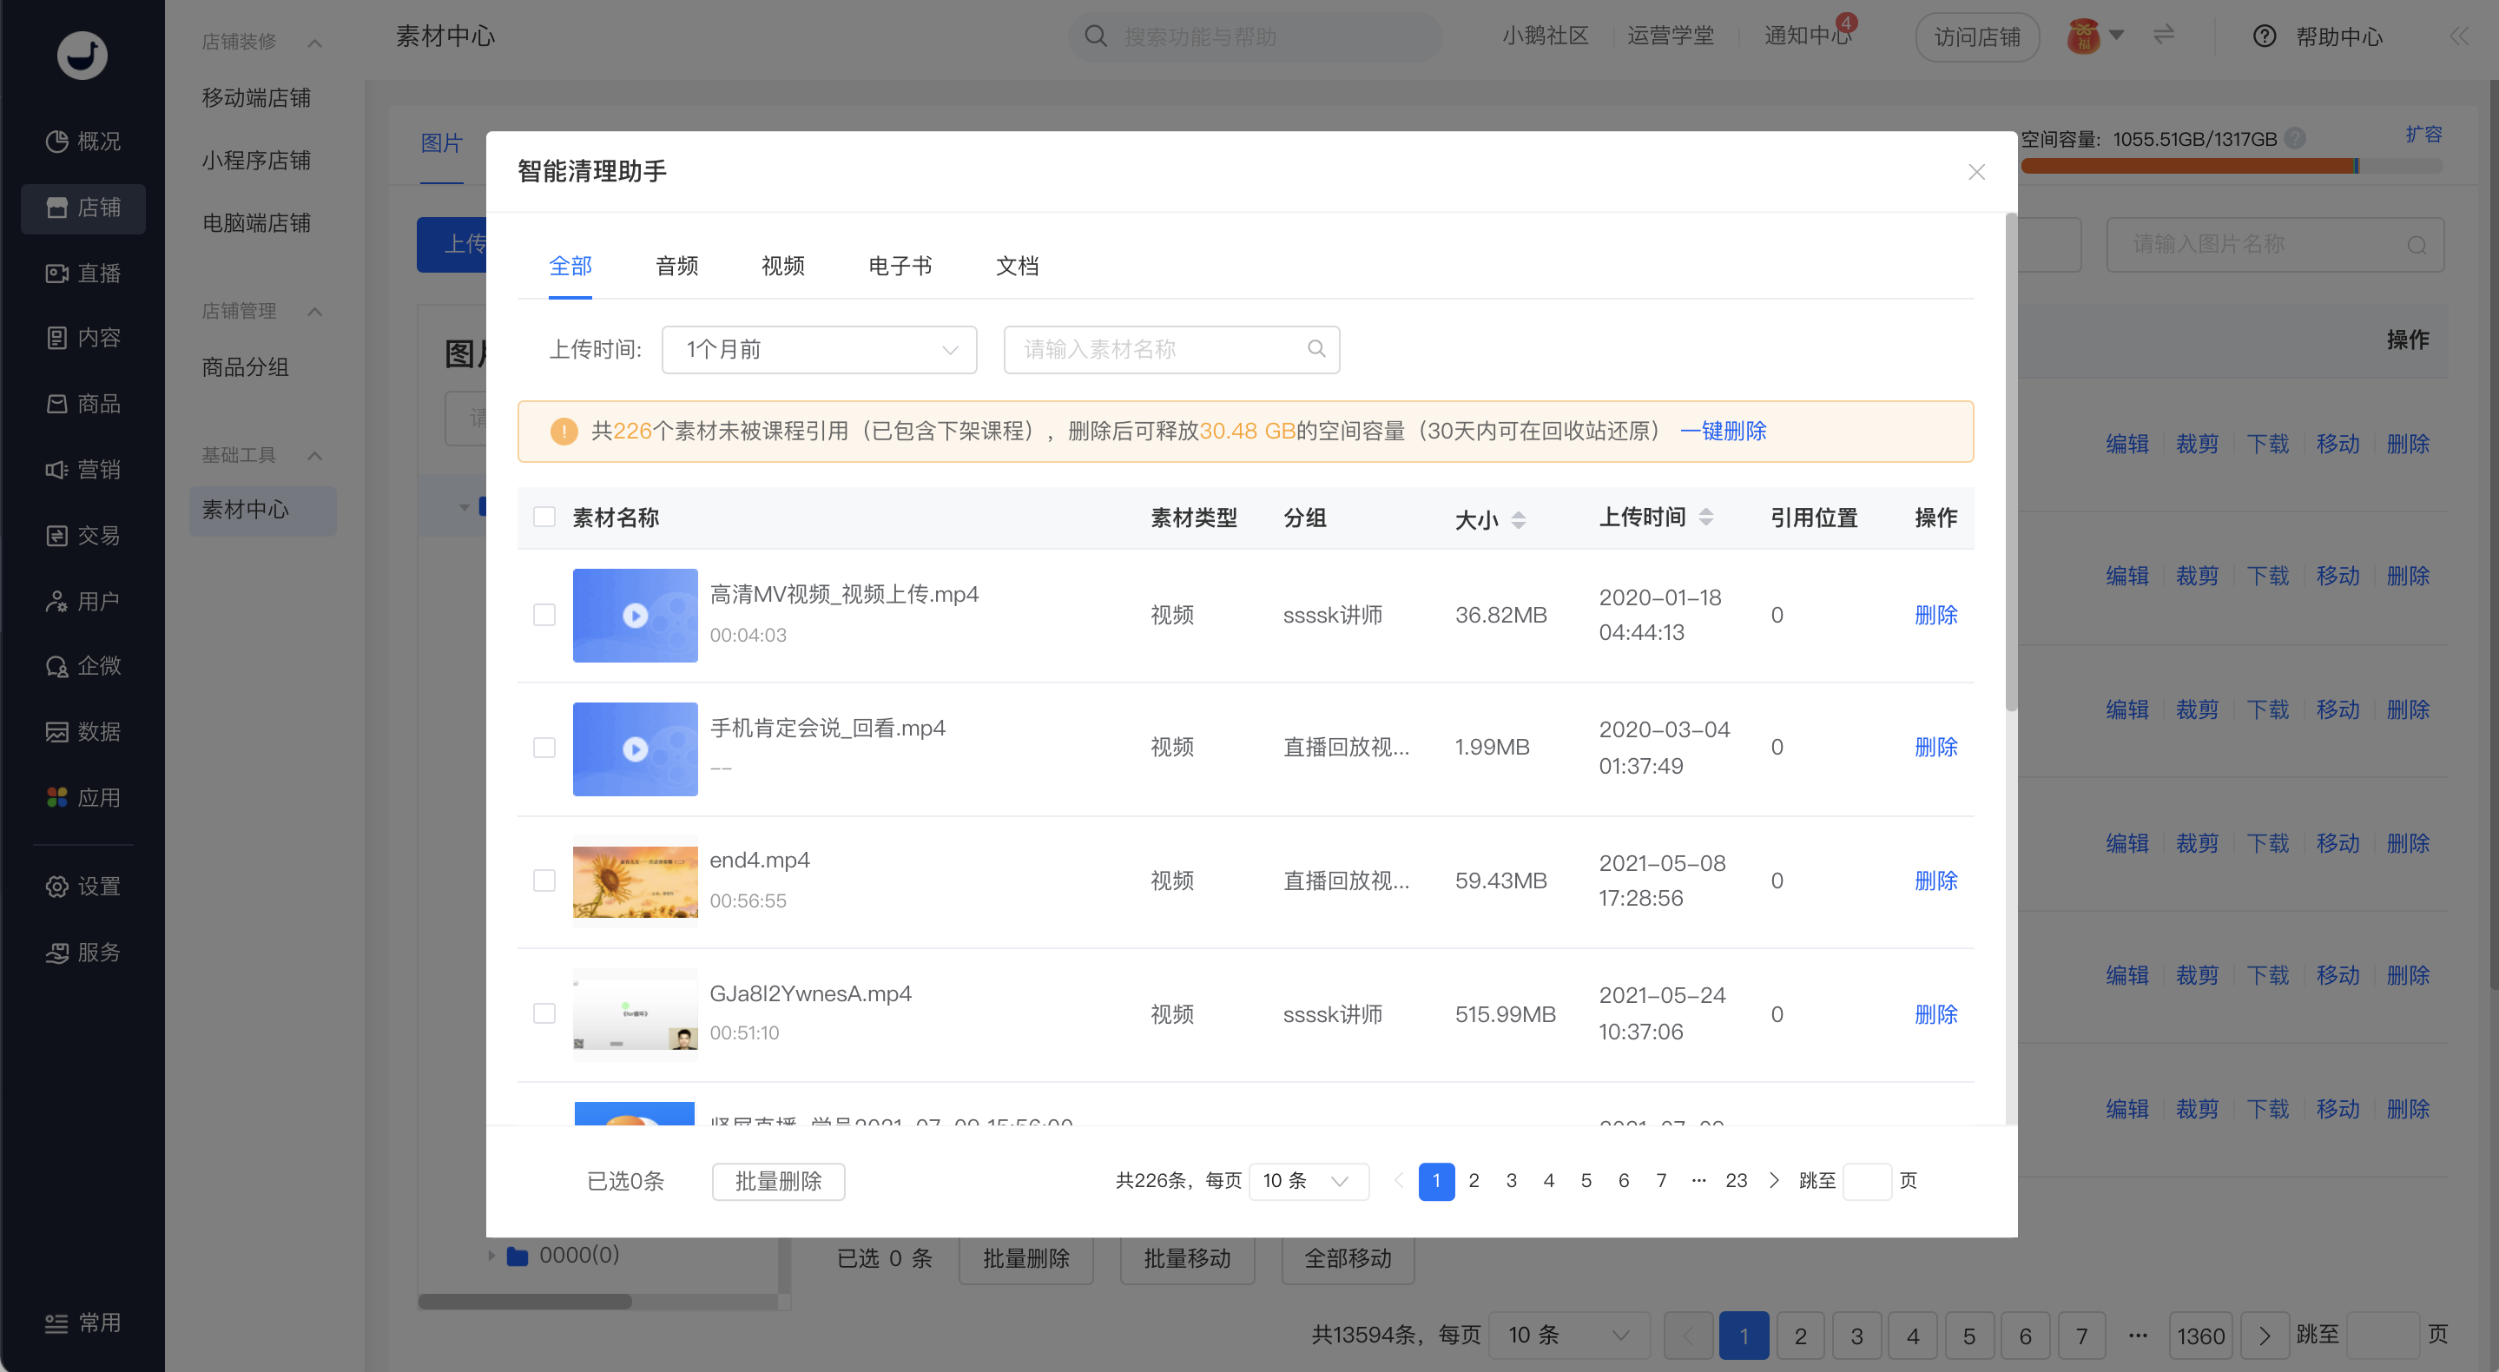Toggle the select-all checkbox in table header
Image resolution: width=2499 pixels, height=1372 pixels.
tap(544, 518)
